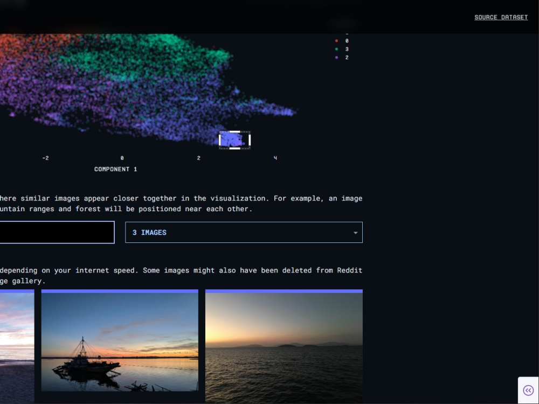Open the dark sea sunset thumbnail

pyautogui.click(x=284, y=346)
